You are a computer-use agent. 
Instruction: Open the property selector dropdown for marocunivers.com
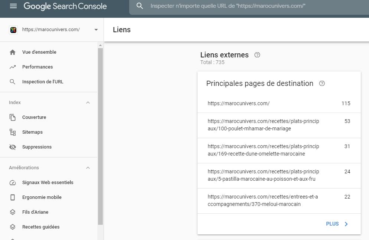[x=96, y=30]
